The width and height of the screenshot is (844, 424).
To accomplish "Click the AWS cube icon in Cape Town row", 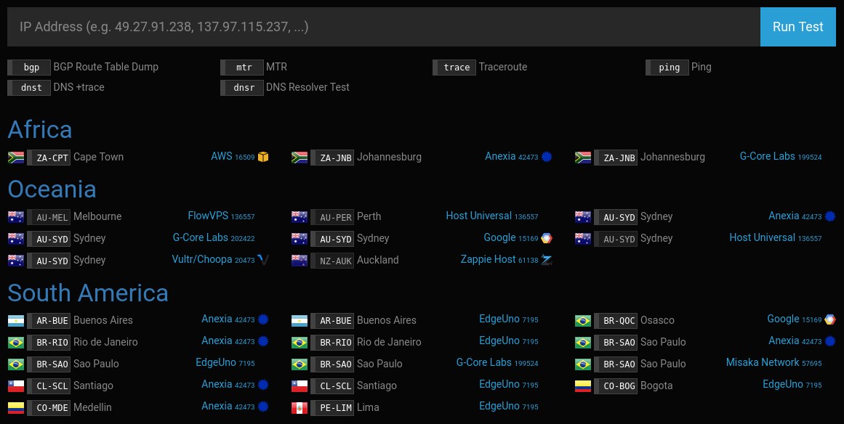I will pos(263,157).
